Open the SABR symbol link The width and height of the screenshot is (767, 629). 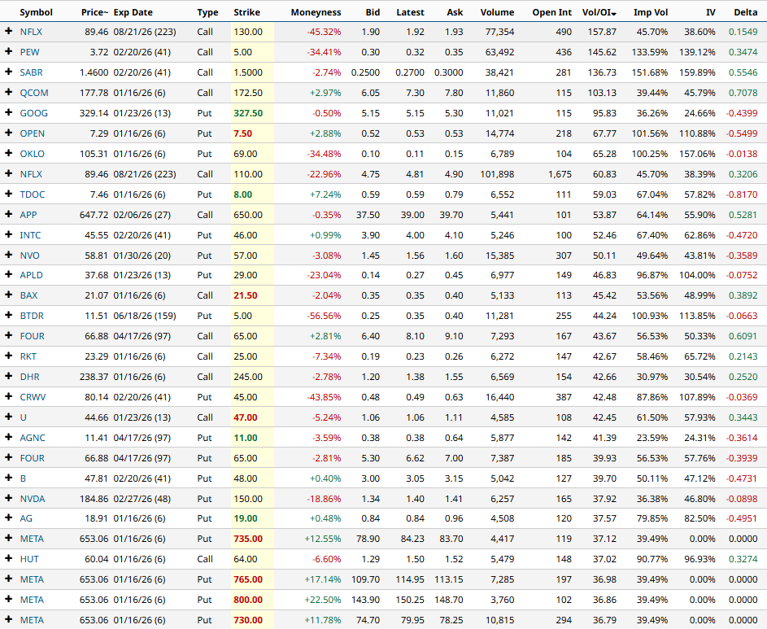tap(31, 72)
